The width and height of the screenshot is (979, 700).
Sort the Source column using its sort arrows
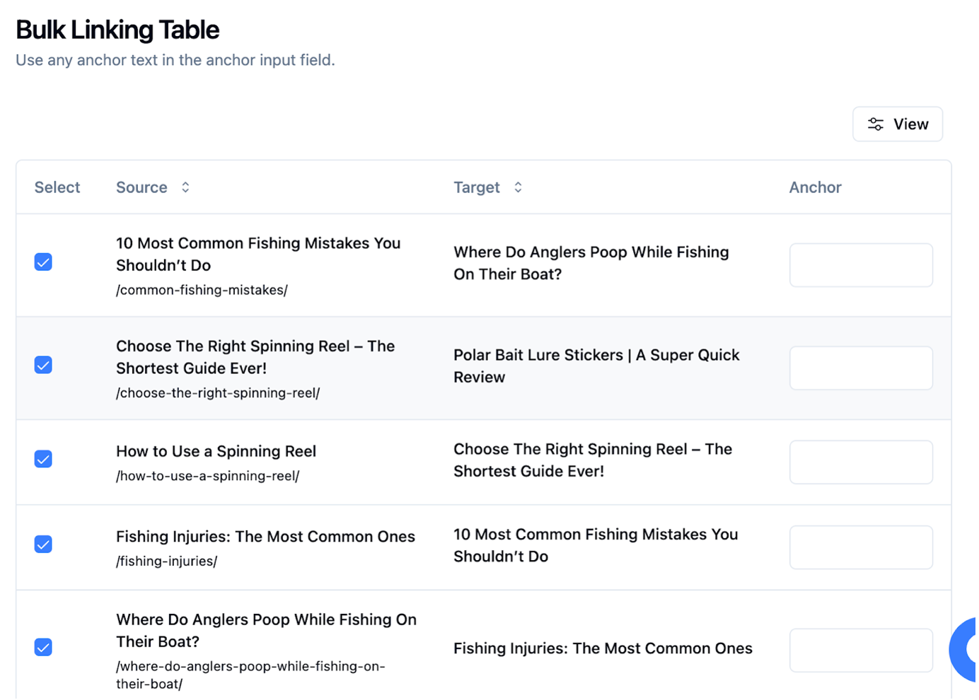pos(184,187)
